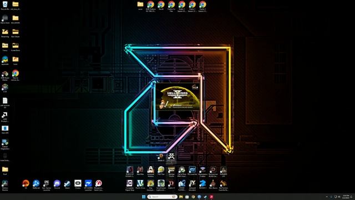This screenshot has height=200, width=355.
Task: Select the yellow ball game shortcut
Action: pos(161,171)
